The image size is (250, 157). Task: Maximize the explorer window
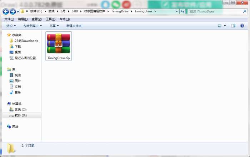(233, 2)
